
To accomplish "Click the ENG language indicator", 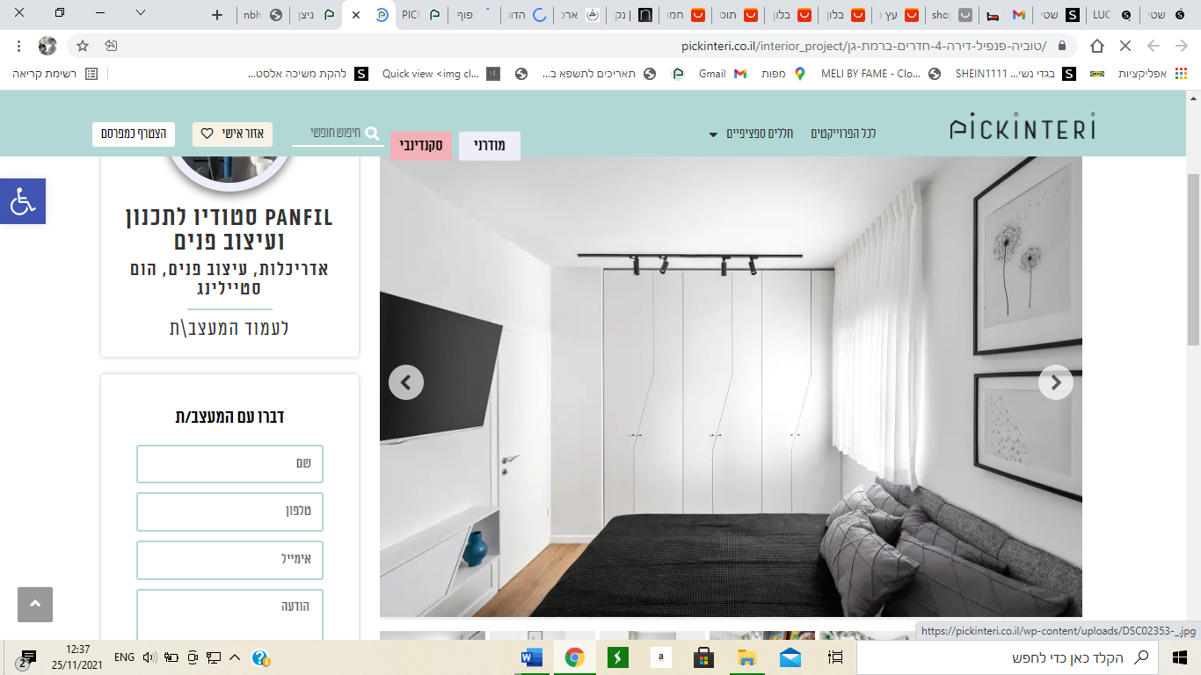I will tap(124, 657).
